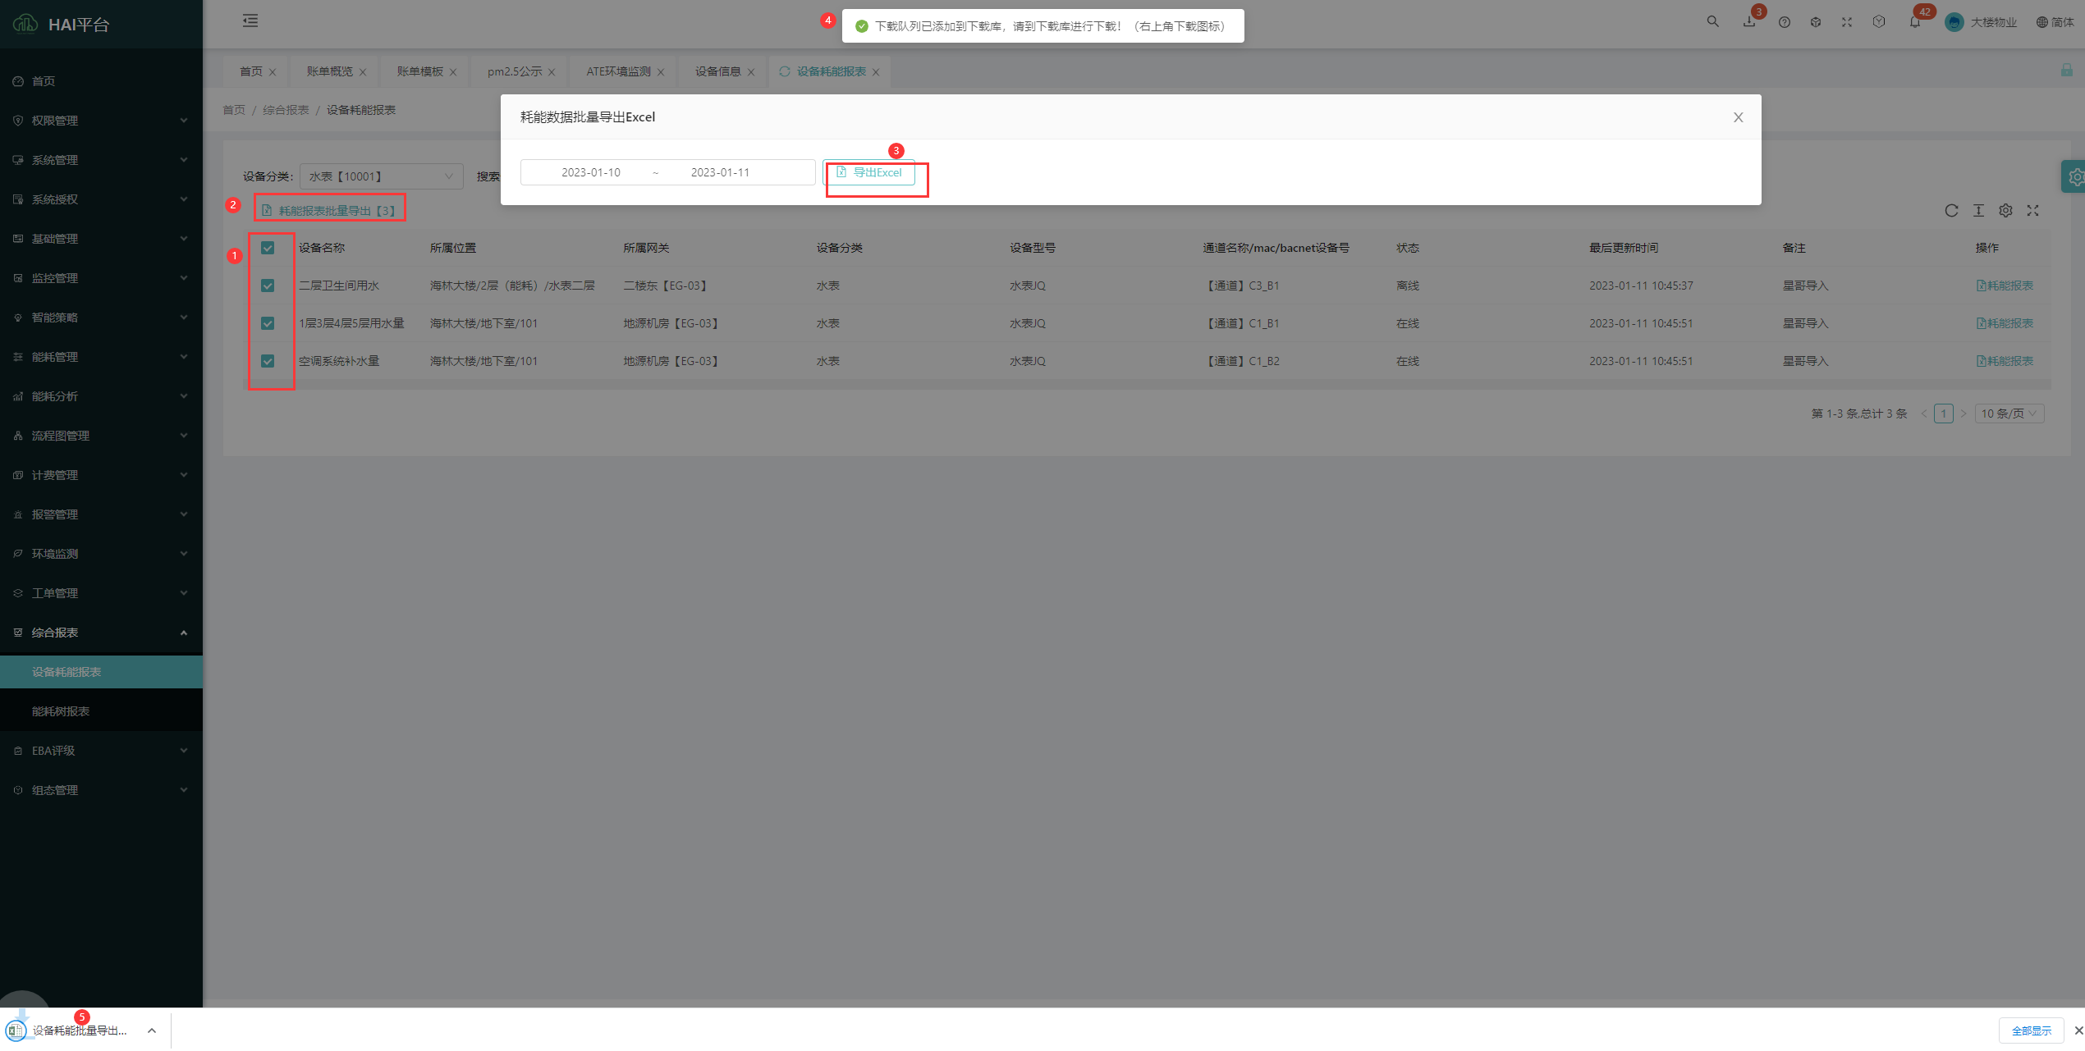
Task: Collapse the 综合报表 sidebar menu
Action: (x=101, y=633)
